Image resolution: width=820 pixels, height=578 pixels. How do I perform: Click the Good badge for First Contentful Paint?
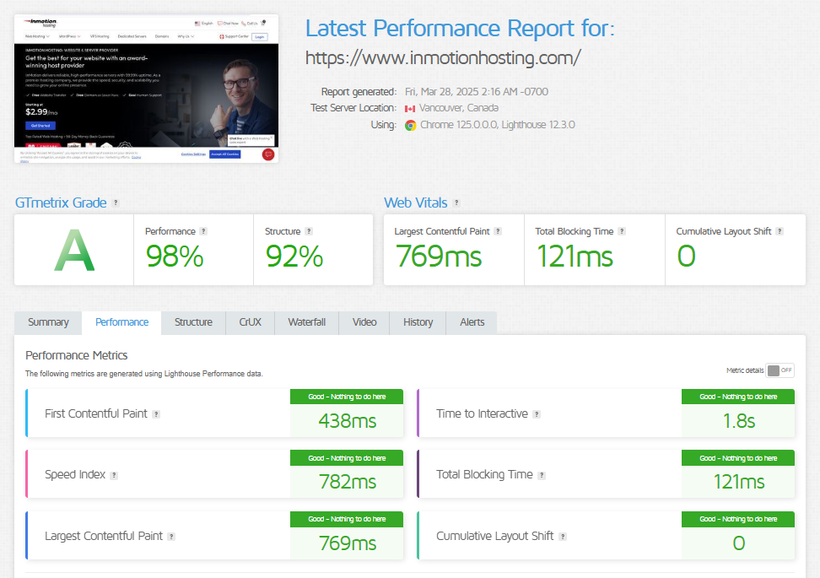(x=347, y=397)
